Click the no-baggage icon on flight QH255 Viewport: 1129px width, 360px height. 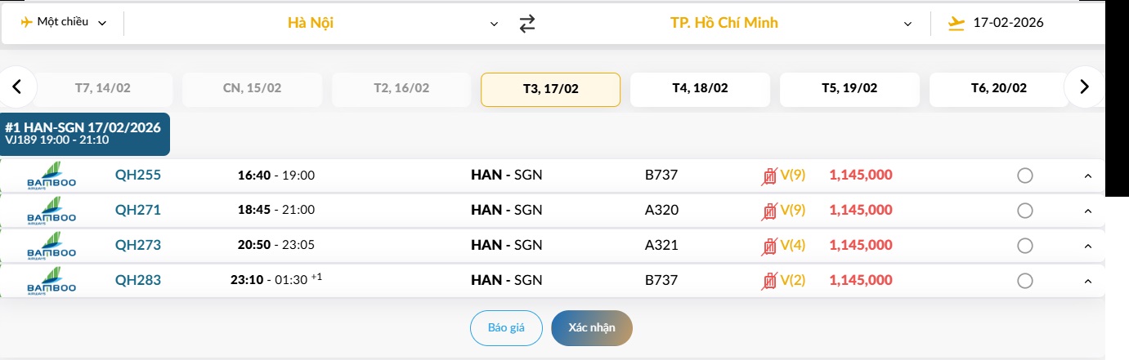[768, 175]
